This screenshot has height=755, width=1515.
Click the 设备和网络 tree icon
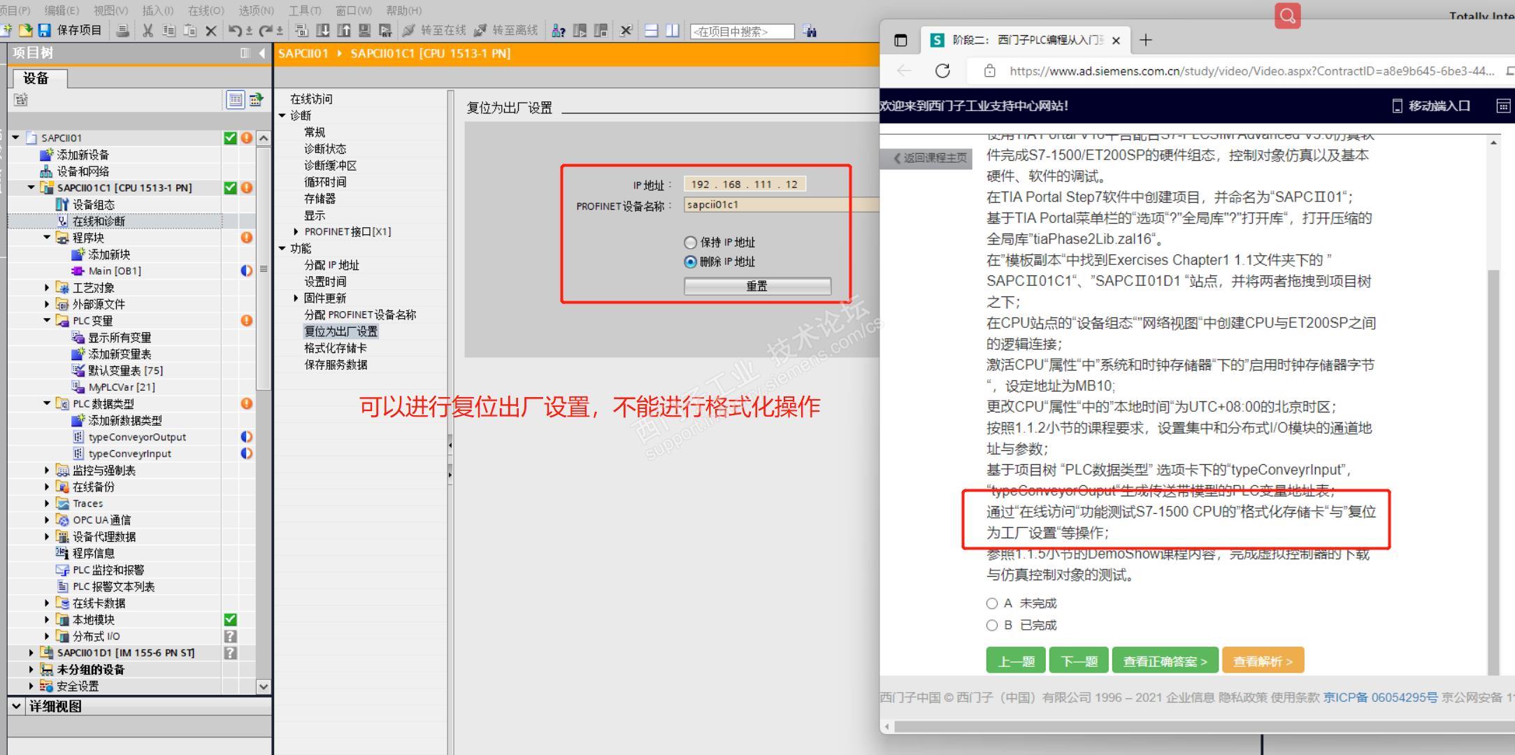tap(46, 171)
